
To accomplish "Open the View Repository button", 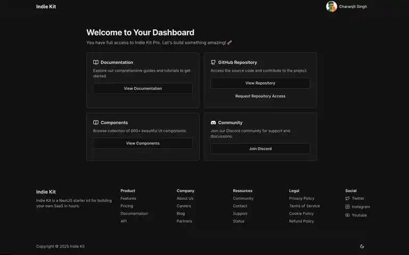I will coord(260,83).
